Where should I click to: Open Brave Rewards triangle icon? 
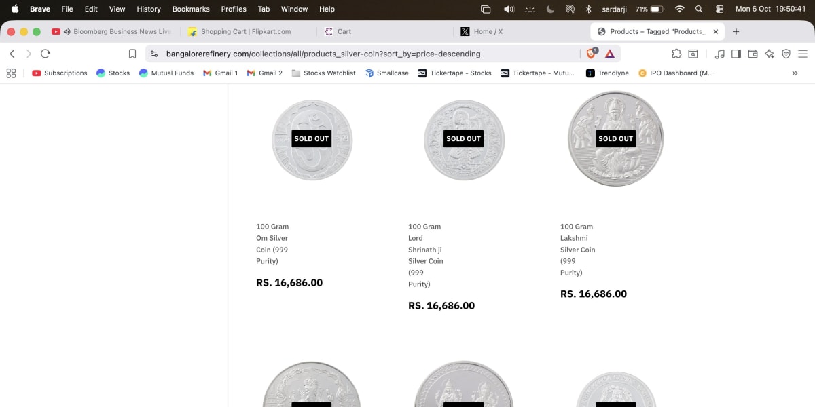click(x=610, y=54)
